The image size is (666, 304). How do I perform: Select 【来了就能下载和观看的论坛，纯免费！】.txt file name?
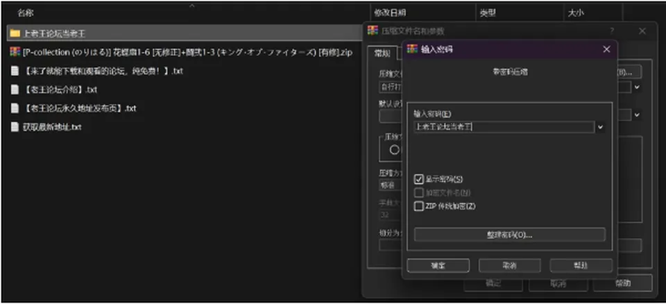tap(103, 71)
